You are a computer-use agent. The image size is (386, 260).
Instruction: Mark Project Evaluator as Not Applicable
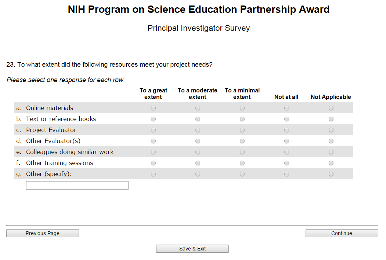(x=331, y=130)
